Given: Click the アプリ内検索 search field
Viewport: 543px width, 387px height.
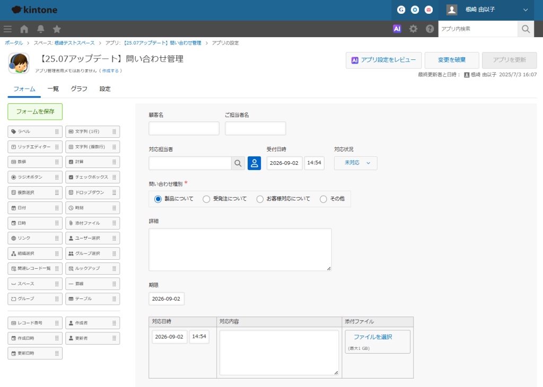Looking at the screenshot, I should click(478, 29).
